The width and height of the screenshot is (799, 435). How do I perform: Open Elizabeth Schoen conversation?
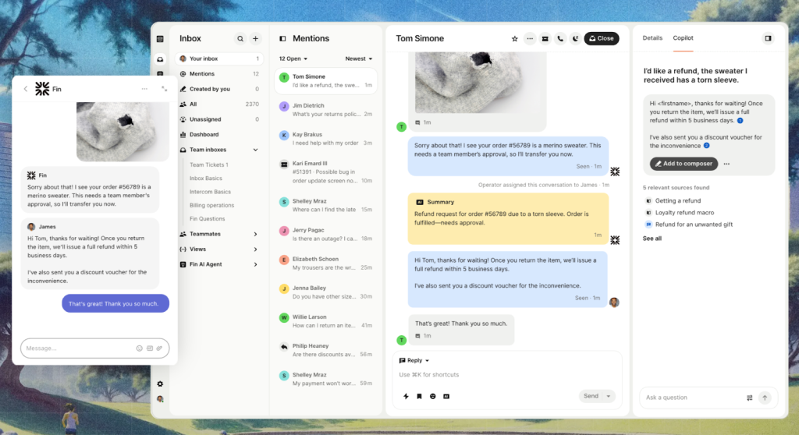(x=325, y=263)
